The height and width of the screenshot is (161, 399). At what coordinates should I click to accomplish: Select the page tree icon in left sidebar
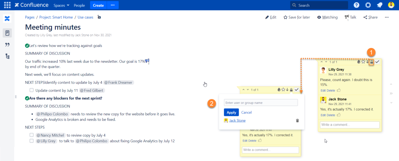click(7, 56)
